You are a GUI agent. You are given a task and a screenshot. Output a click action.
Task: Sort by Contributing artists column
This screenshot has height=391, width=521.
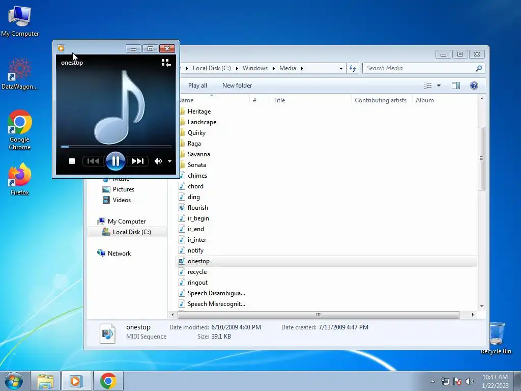tap(381, 100)
